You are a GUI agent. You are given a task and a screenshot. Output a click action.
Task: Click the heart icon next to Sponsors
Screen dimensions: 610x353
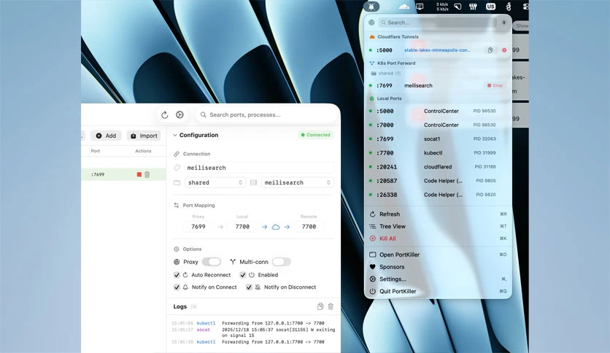(373, 267)
